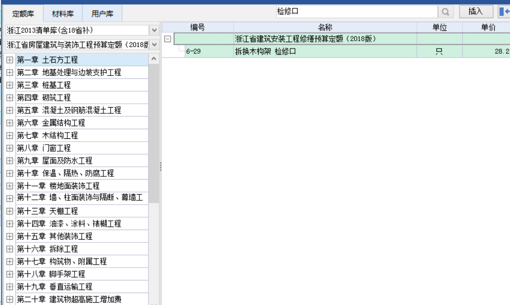Click the price cell 28.2
The image size is (510, 305).
pos(486,51)
